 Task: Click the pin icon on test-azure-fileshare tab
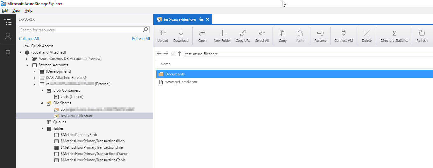coord(201,19)
